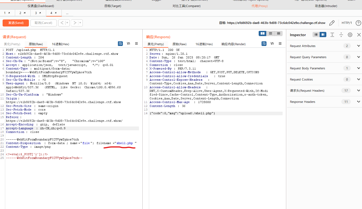Open history dropdown beside forward arrow
This screenshot has width=362, height=209.
tap(80, 23)
